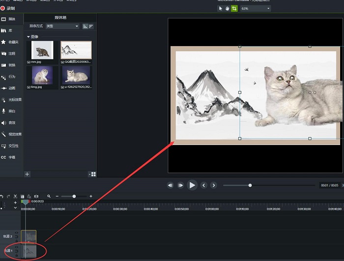Select the mountain clip on 轨道 1

click(29, 251)
